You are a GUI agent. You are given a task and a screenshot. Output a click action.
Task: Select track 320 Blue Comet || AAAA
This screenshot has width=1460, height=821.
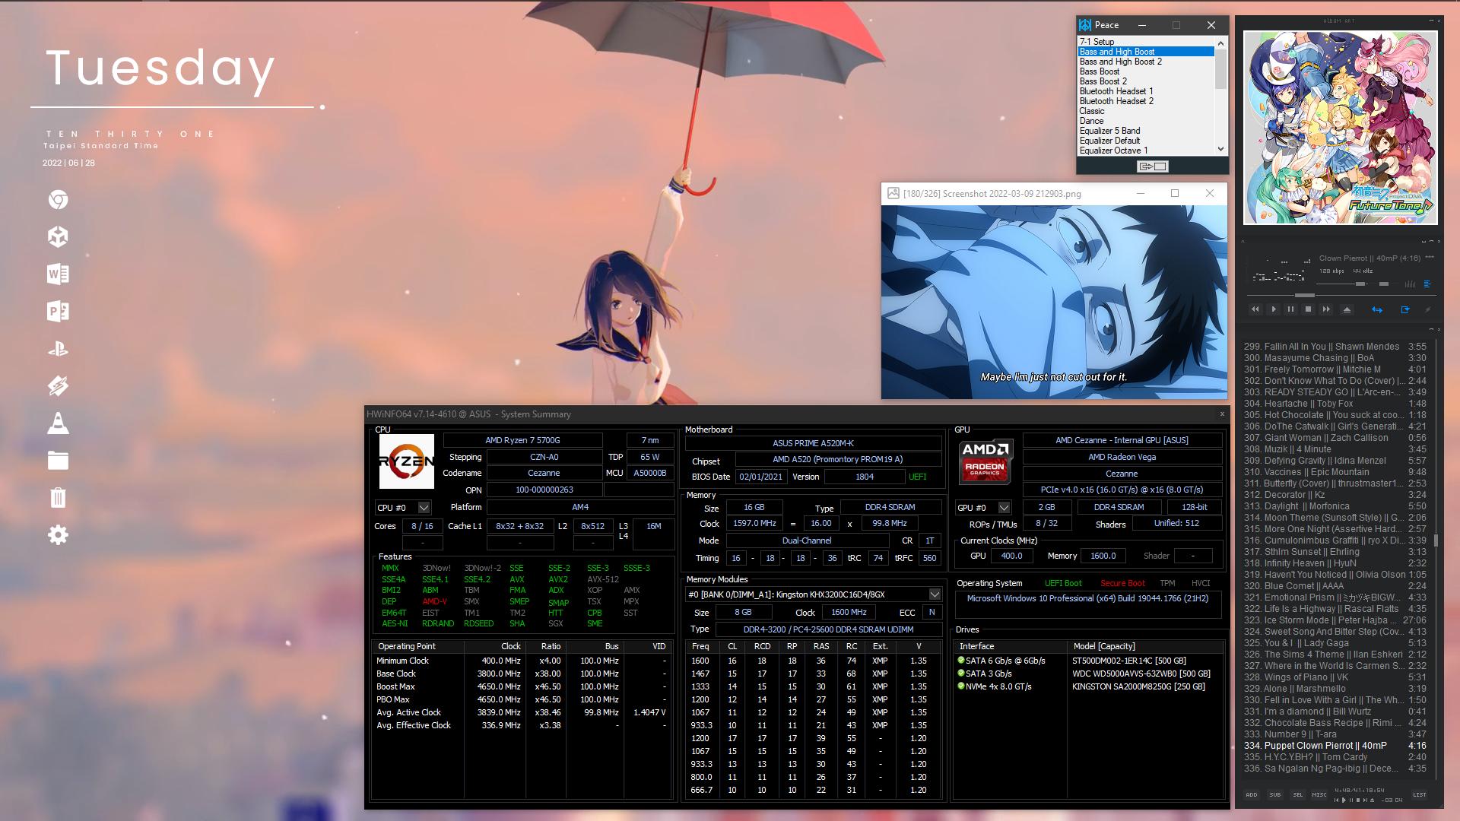tap(1335, 586)
